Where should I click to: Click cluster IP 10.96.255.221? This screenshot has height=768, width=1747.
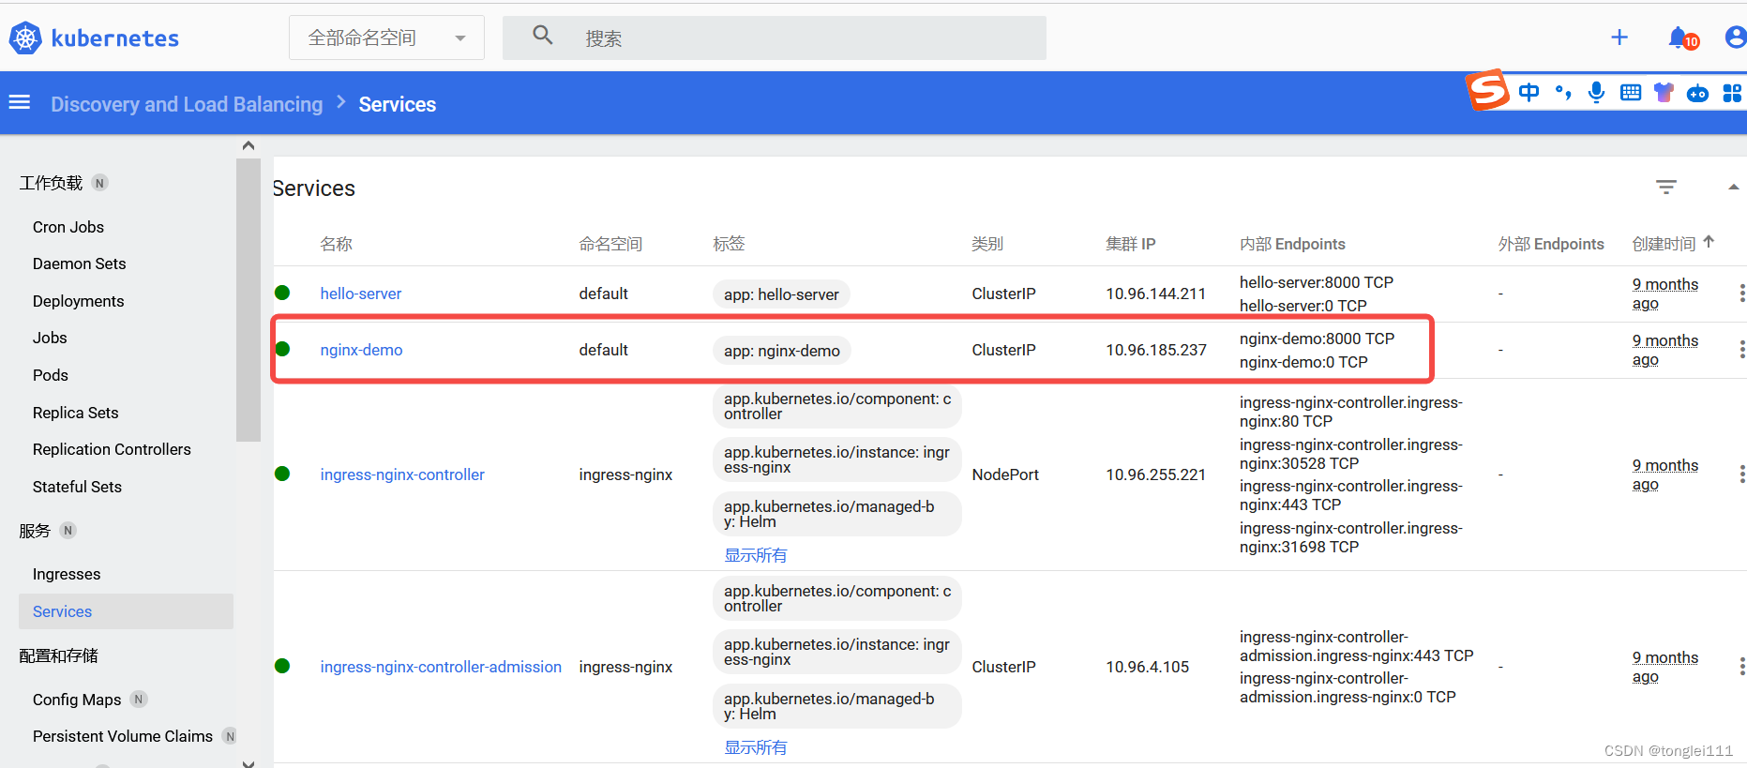click(1155, 474)
